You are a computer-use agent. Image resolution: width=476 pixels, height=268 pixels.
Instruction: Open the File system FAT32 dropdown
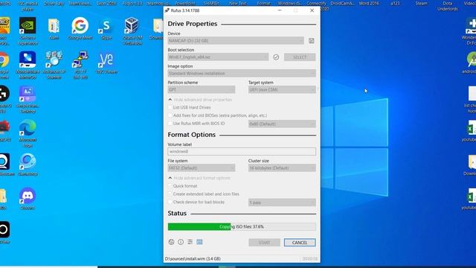[x=202, y=167]
